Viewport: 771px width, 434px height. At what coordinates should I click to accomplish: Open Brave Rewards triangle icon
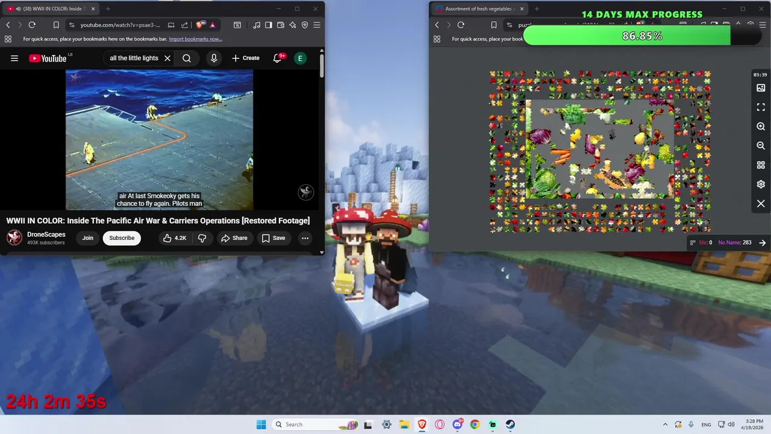point(213,25)
